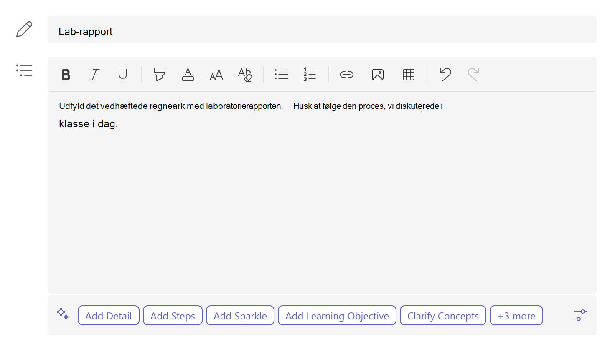The height and width of the screenshot is (352, 610).
Task: Toggle italic formatting
Action: [94, 75]
